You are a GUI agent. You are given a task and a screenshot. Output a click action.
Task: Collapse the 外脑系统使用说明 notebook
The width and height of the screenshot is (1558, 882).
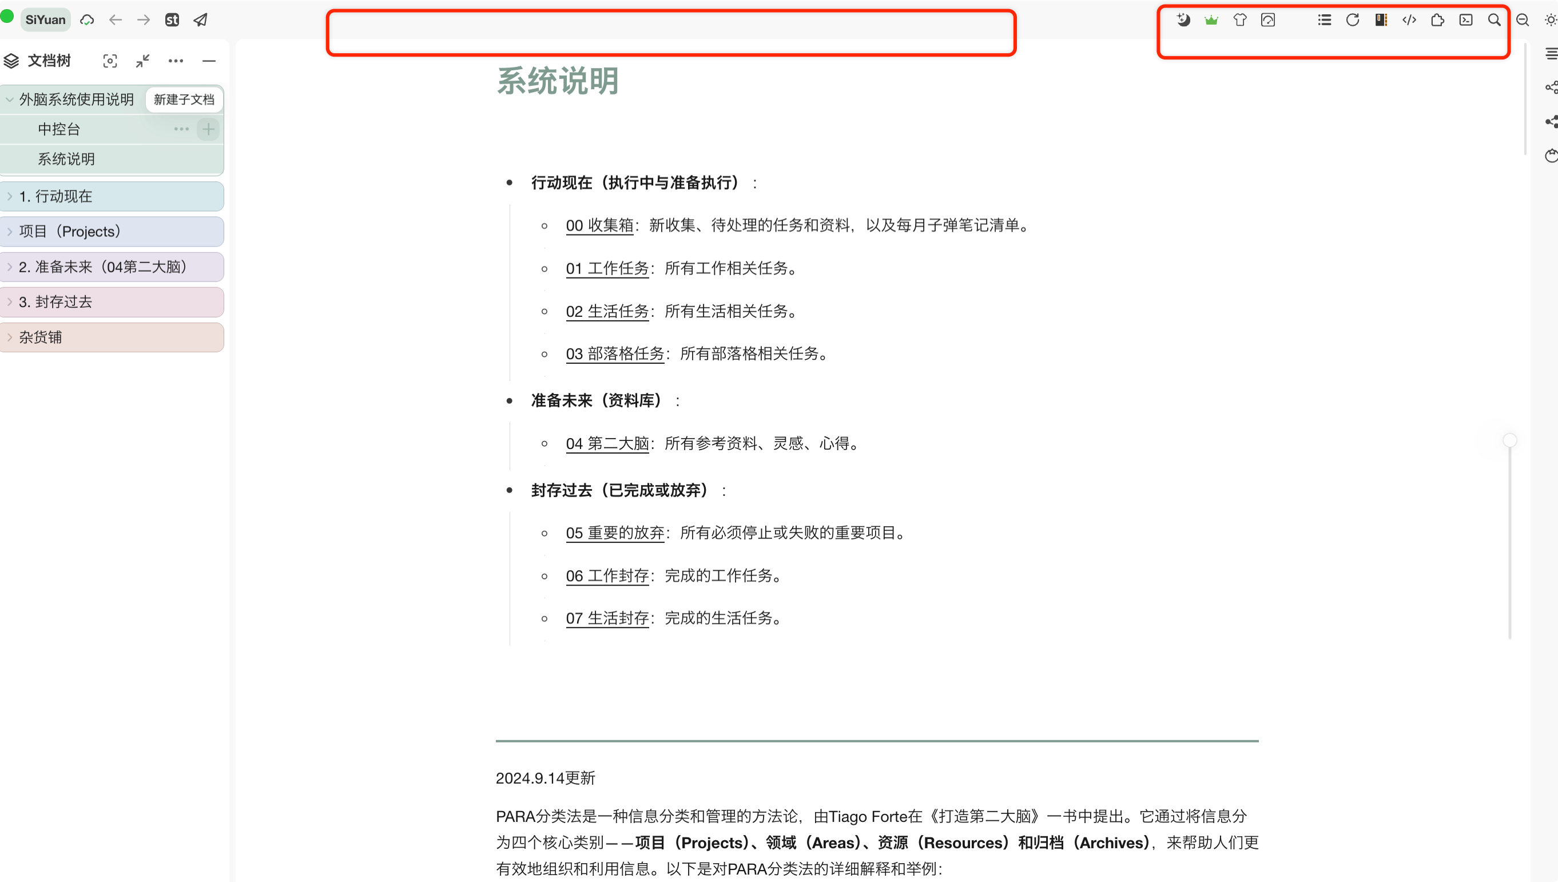[x=10, y=100]
